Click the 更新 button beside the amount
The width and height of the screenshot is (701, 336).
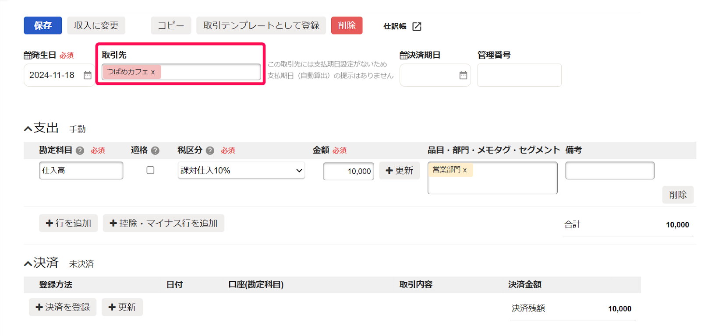click(400, 171)
